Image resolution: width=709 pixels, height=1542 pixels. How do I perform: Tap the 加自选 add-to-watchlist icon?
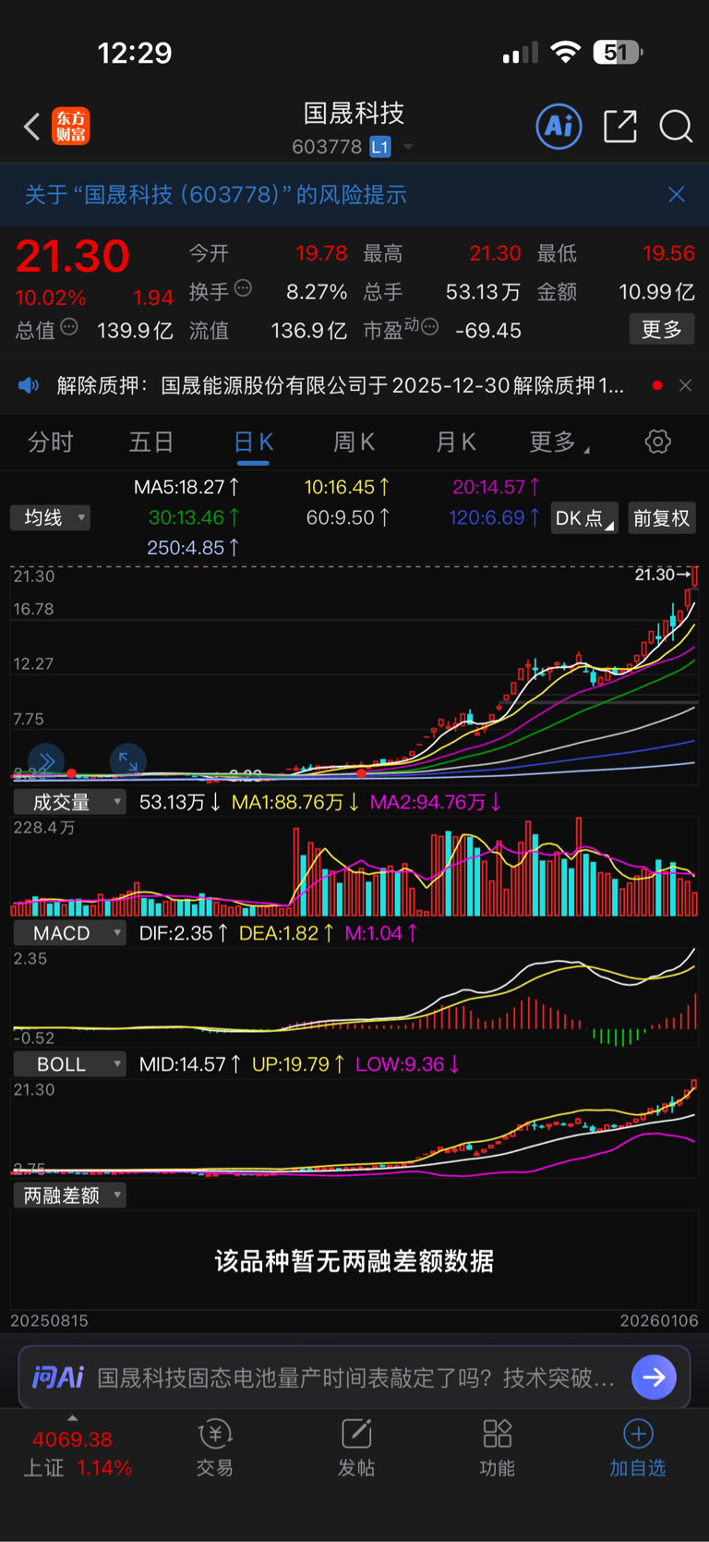(x=638, y=1448)
